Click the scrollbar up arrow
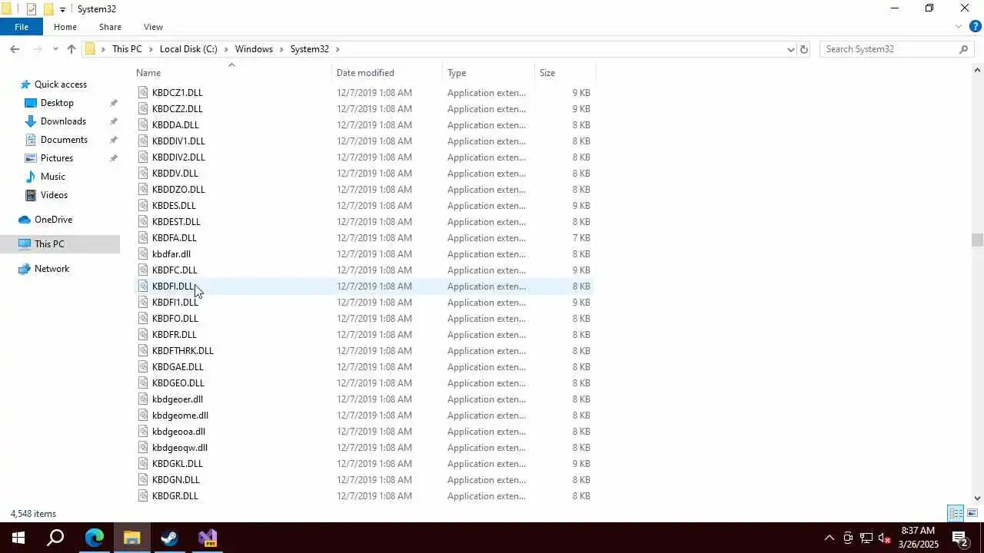The width and height of the screenshot is (984, 553). (x=977, y=70)
